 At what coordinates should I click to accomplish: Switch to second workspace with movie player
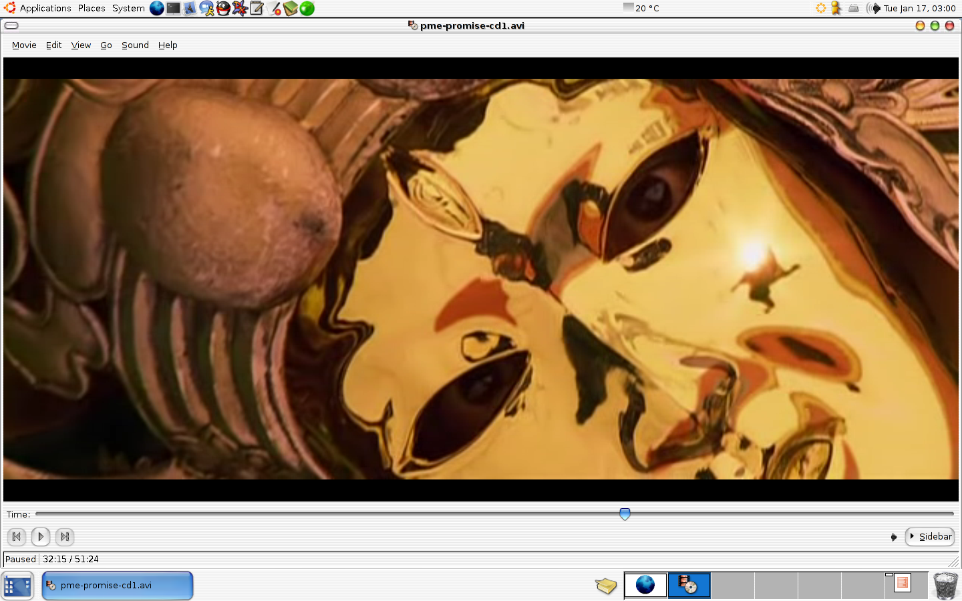(x=689, y=585)
